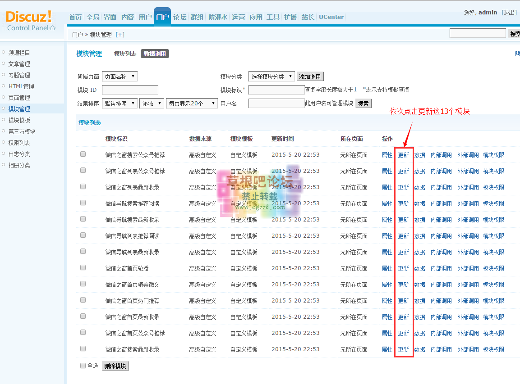Image resolution: width=520 pixels, height=384 pixels.
Task: Click the Discuz! logo
Action: (28, 17)
